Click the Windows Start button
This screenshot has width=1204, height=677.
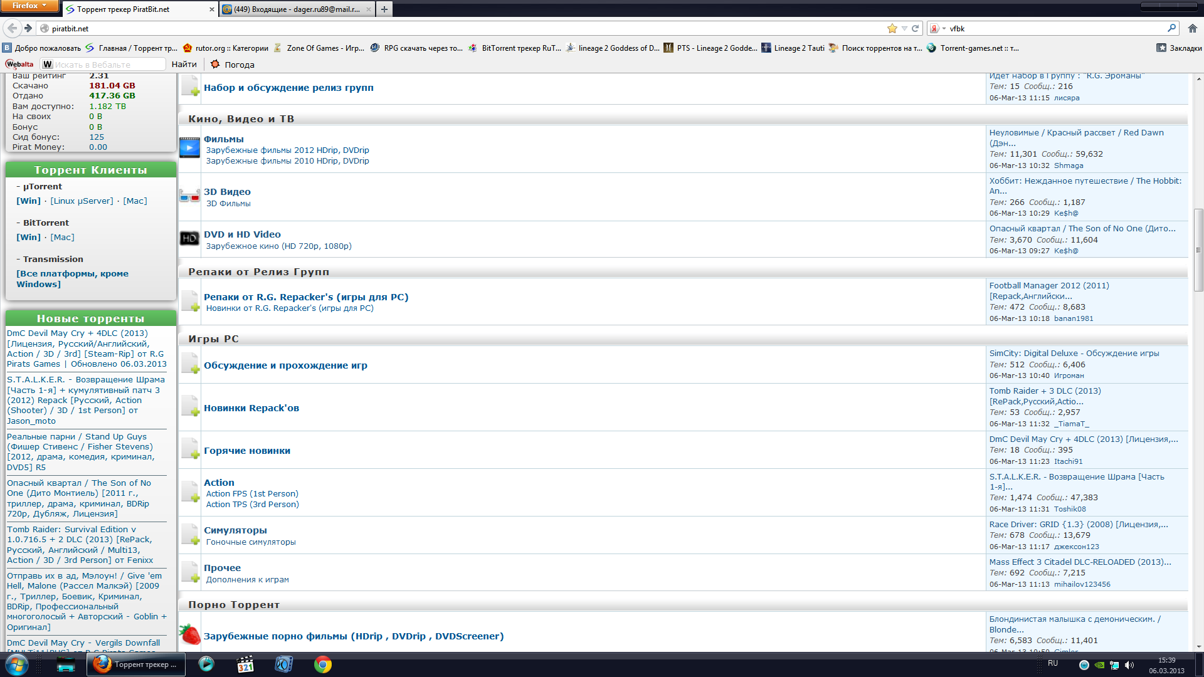tap(17, 664)
